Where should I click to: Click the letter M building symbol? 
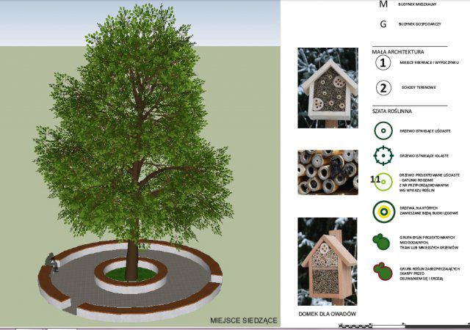383,4
